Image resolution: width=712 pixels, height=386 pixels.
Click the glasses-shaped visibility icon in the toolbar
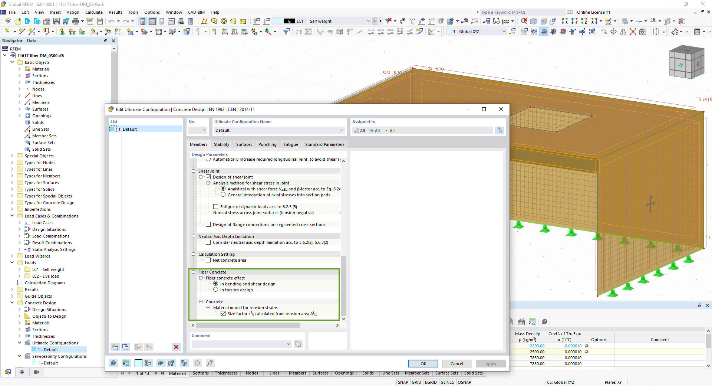click(497, 21)
